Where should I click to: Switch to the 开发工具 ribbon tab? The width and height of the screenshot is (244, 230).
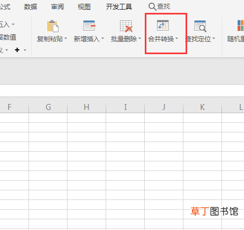119,7
